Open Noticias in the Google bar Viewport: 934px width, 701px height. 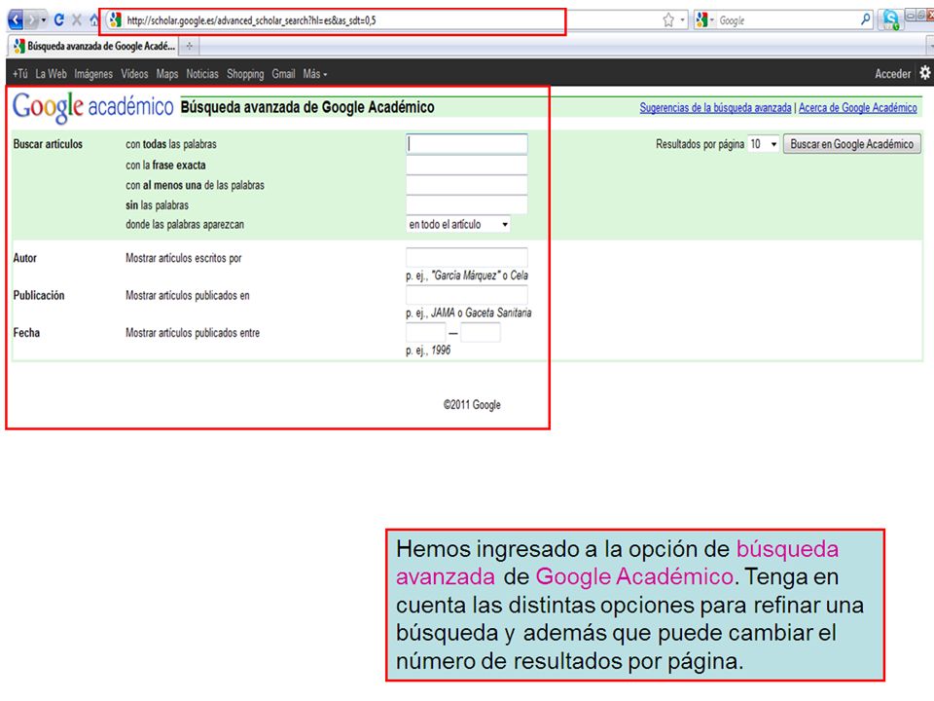click(202, 74)
